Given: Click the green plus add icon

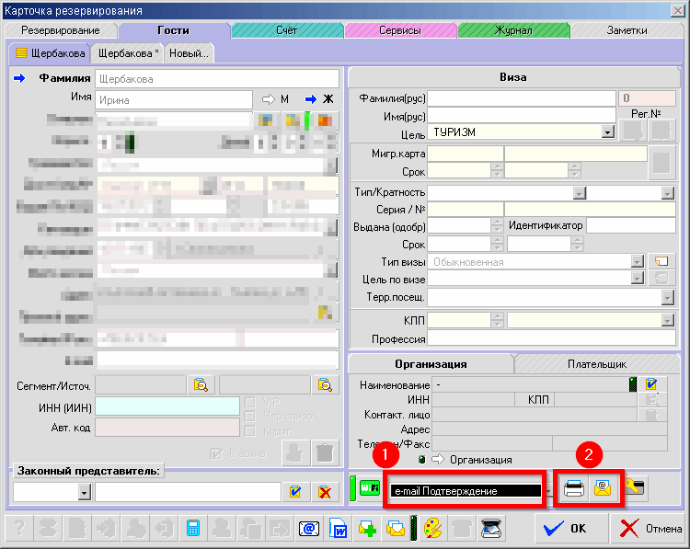Looking at the screenshot, I should [x=368, y=529].
